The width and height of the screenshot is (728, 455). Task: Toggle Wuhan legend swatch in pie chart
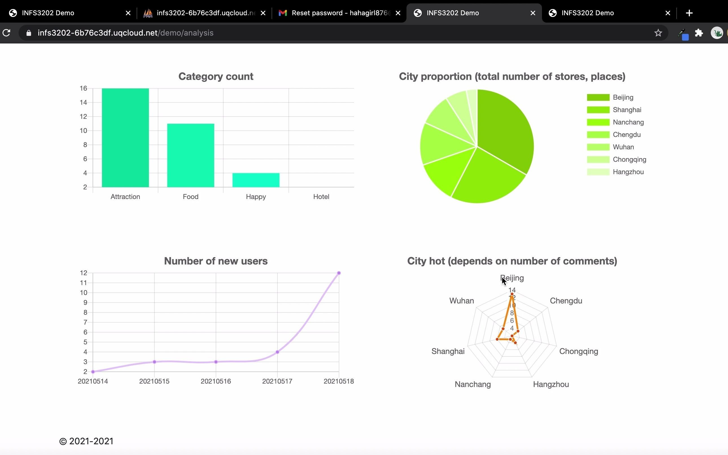pyautogui.click(x=598, y=147)
